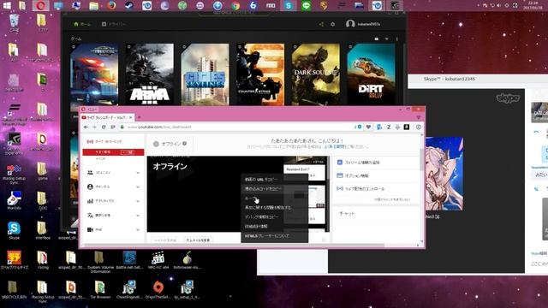Open Google Chrome from the taskbar

click(235, 5)
